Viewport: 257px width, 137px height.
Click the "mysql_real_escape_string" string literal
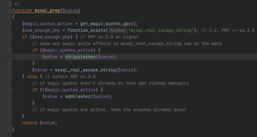click(161, 31)
